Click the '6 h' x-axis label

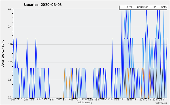52,100
